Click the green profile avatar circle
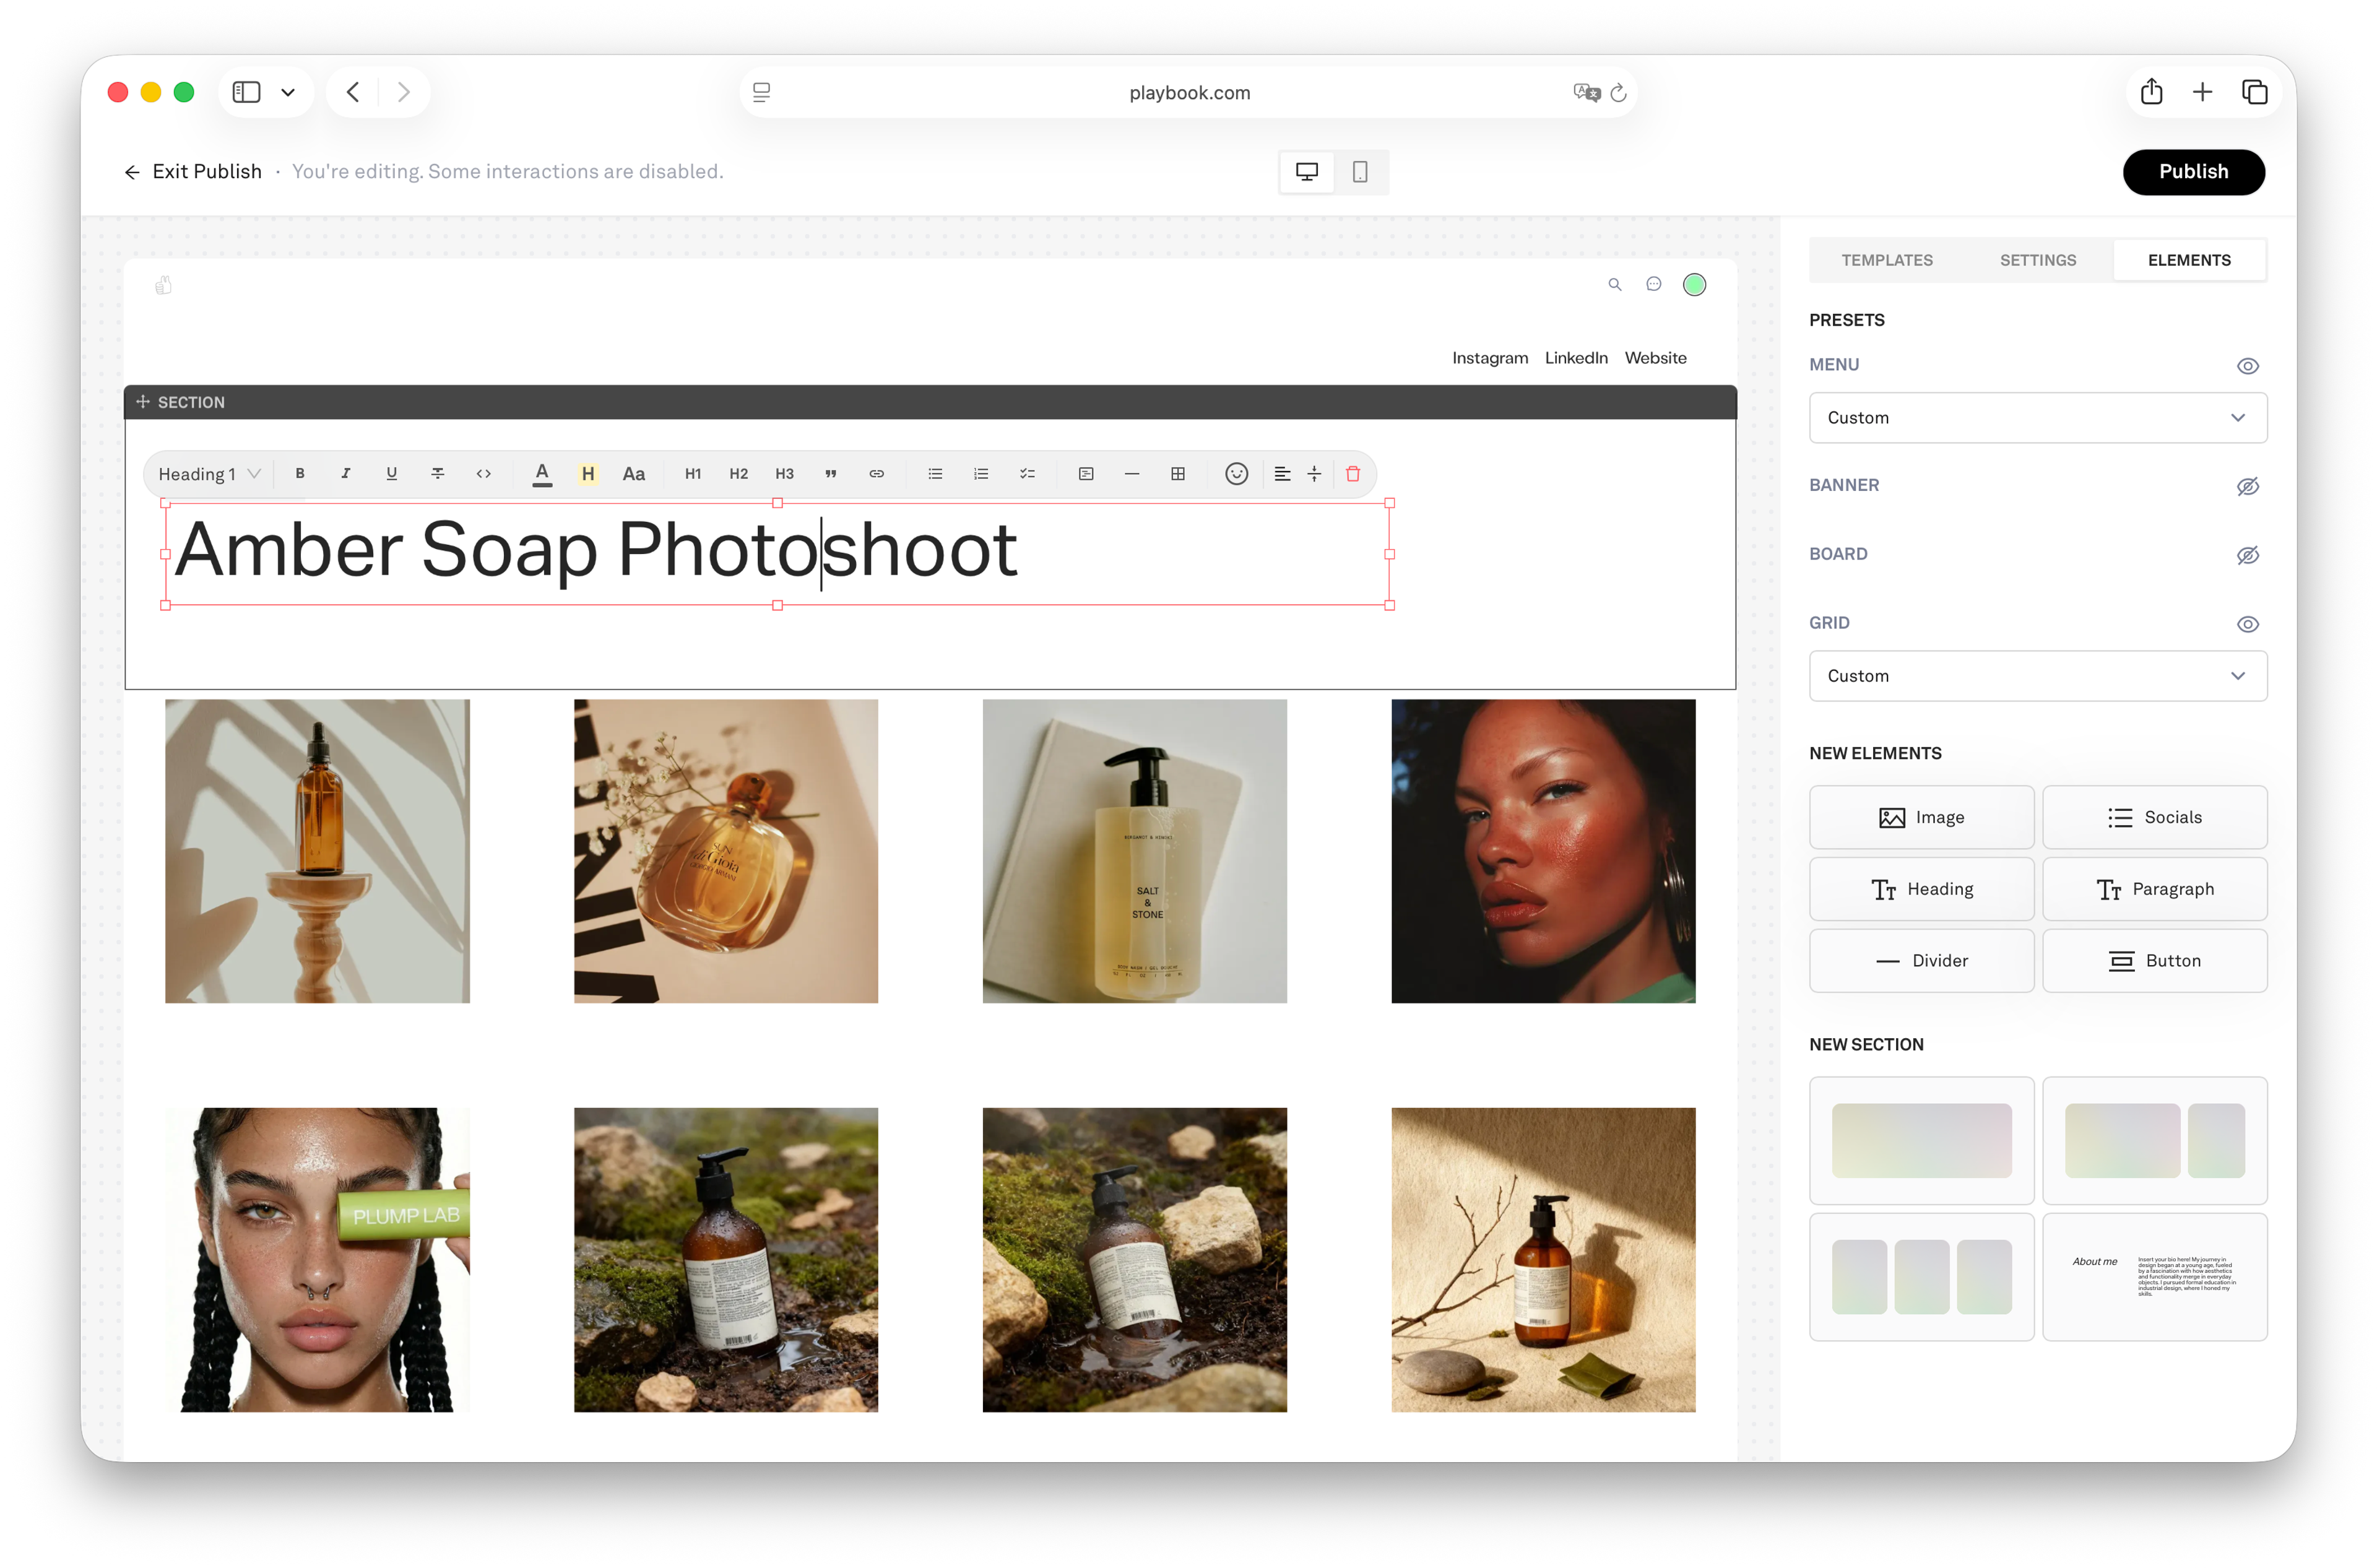This screenshot has width=2377, height=1568. coord(1694,285)
